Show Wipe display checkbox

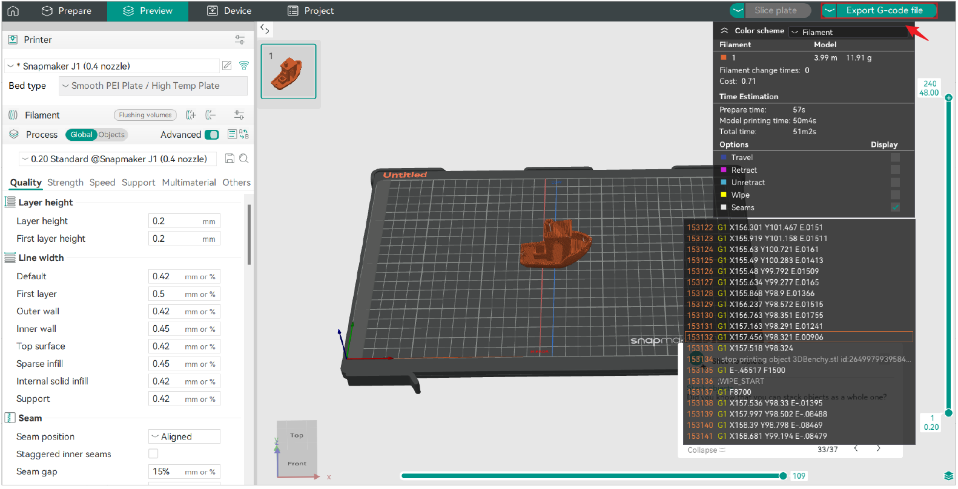click(x=895, y=195)
